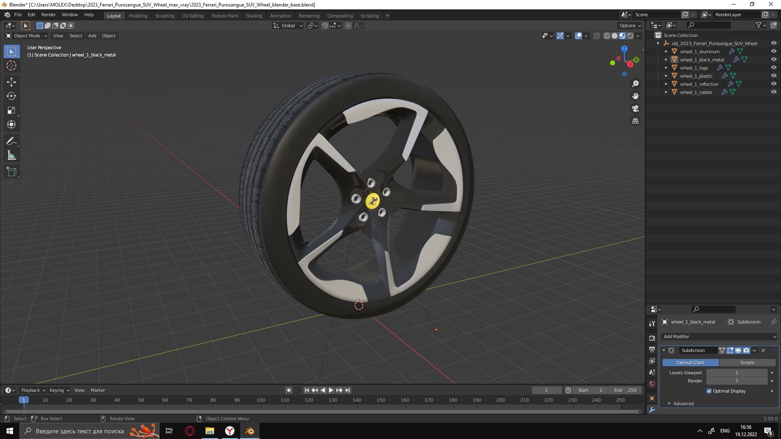
Task: Open the Render properties tab
Action: pos(652,338)
